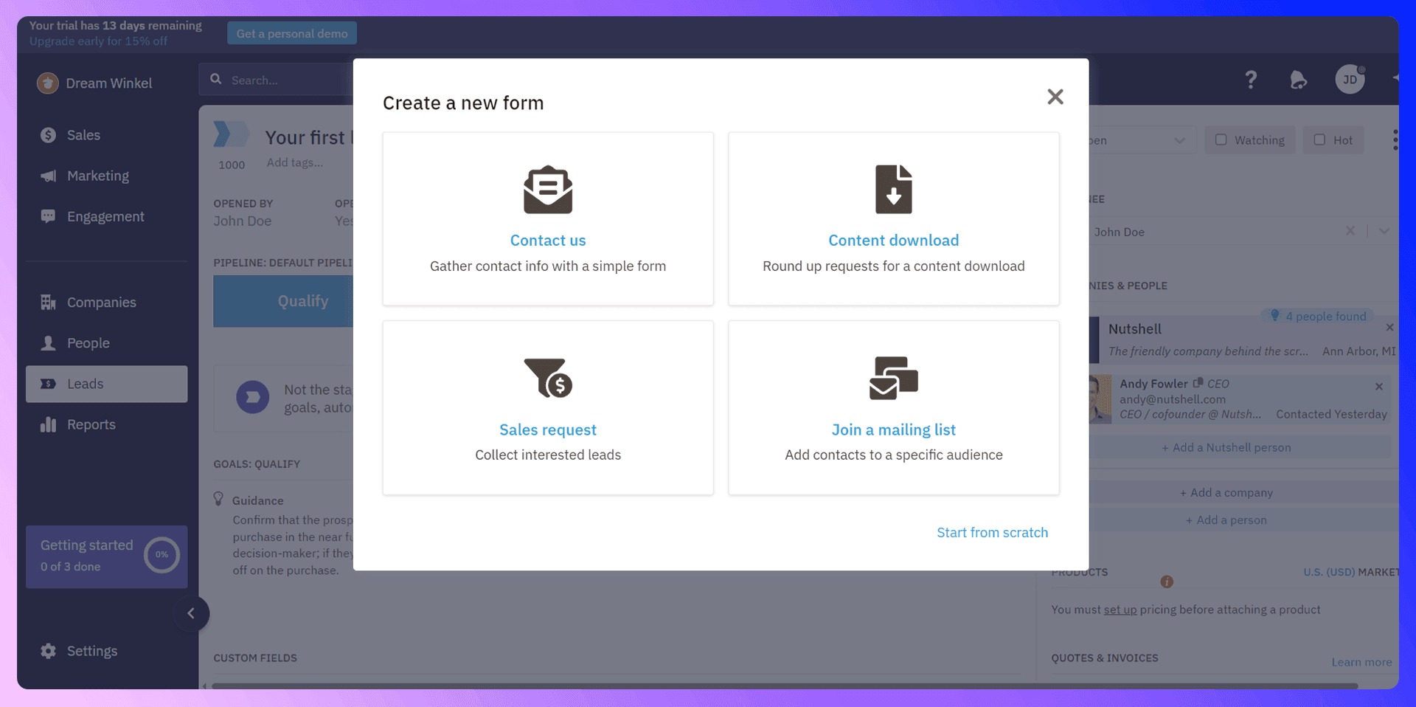Open the JD user avatar menu

1350,79
